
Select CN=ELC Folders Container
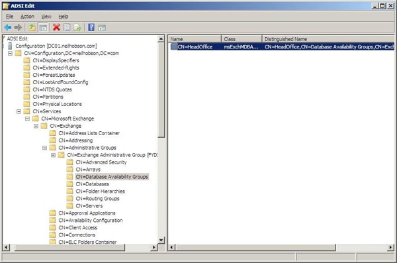(x=87, y=242)
